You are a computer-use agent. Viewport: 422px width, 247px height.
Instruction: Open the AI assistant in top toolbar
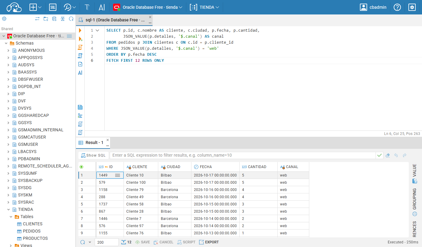[102, 7]
